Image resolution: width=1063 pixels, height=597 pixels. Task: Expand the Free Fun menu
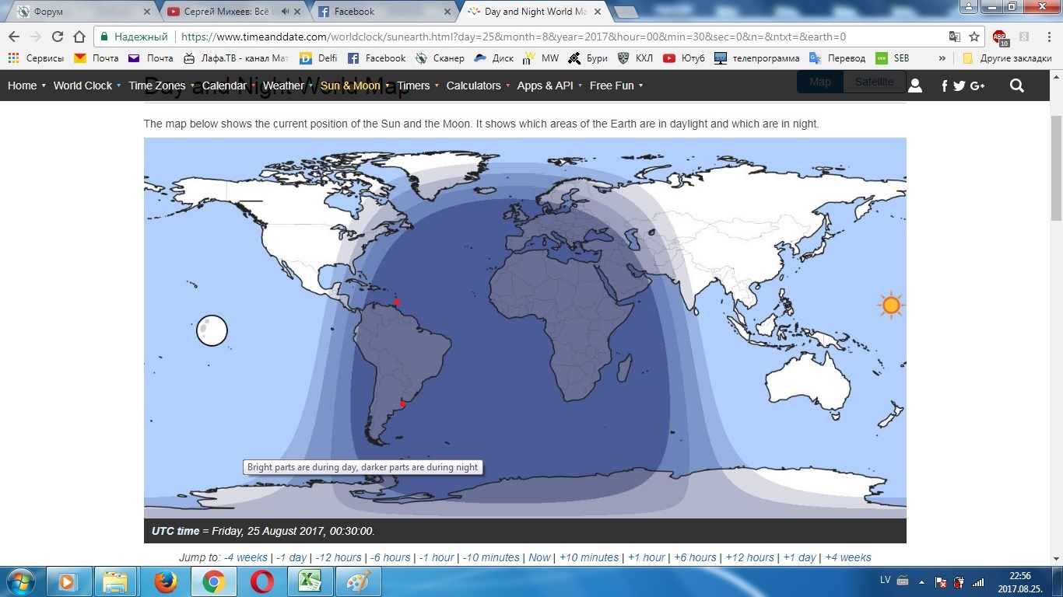coord(616,86)
